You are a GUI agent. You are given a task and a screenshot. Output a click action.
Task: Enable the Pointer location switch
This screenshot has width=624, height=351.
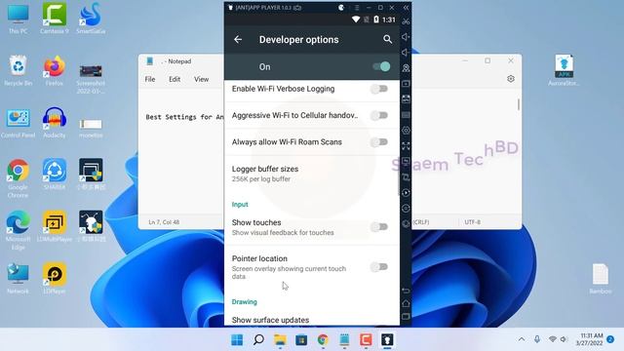(x=379, y=266)
